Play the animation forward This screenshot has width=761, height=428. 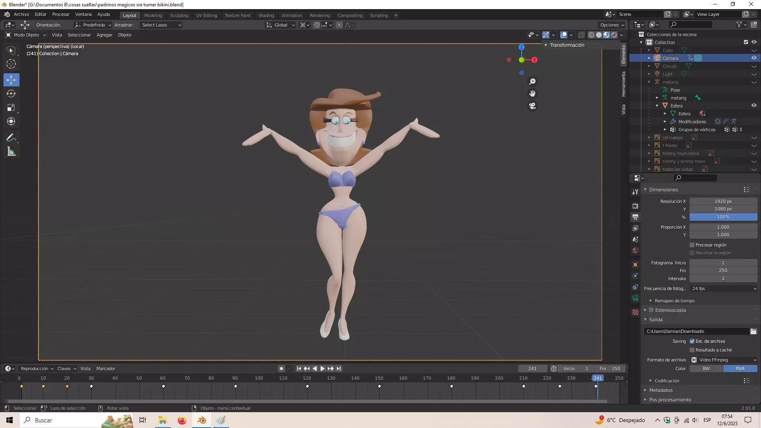[x=323, y=369]
